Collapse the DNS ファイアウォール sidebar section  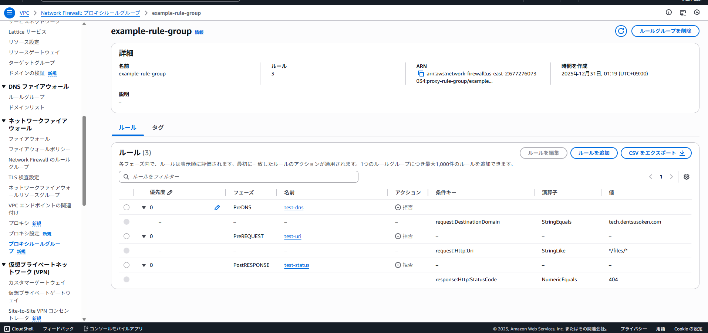point(4,86)
